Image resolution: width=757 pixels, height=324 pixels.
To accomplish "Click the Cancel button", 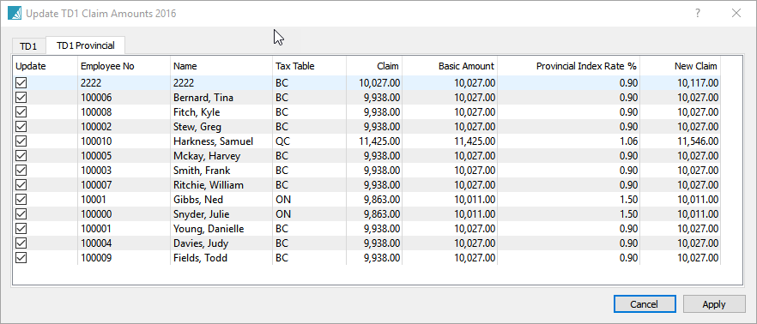I will pos(644,304).
